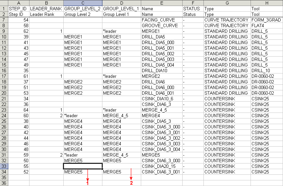Select the column E header
This screenshot has height=186, width=283.
coord(161,3)
